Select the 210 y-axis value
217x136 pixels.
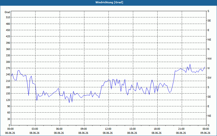point(8,81)
